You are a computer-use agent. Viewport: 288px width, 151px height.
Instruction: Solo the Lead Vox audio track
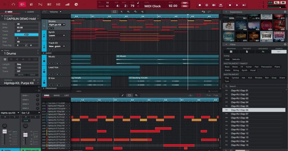point(53,74)
